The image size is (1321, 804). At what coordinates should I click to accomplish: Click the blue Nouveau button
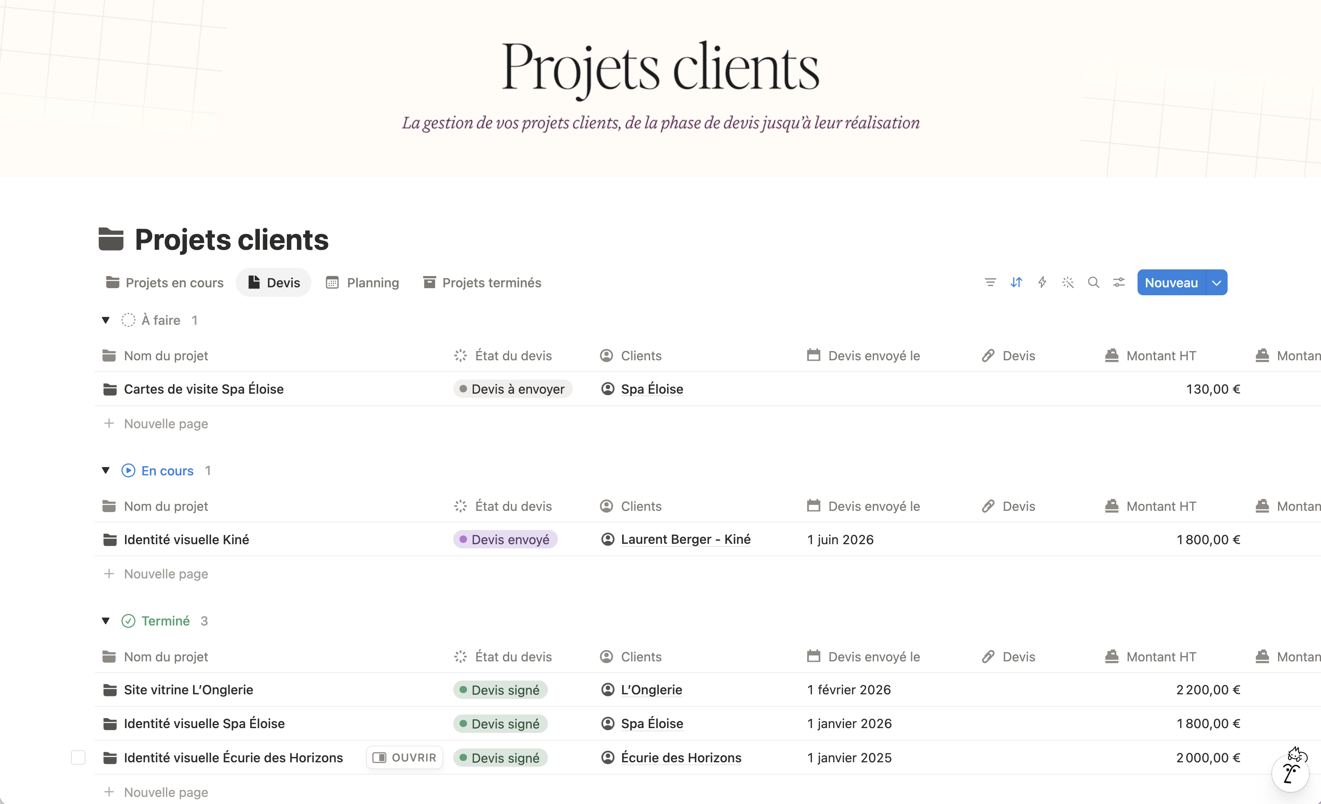tap(1171, 282)
